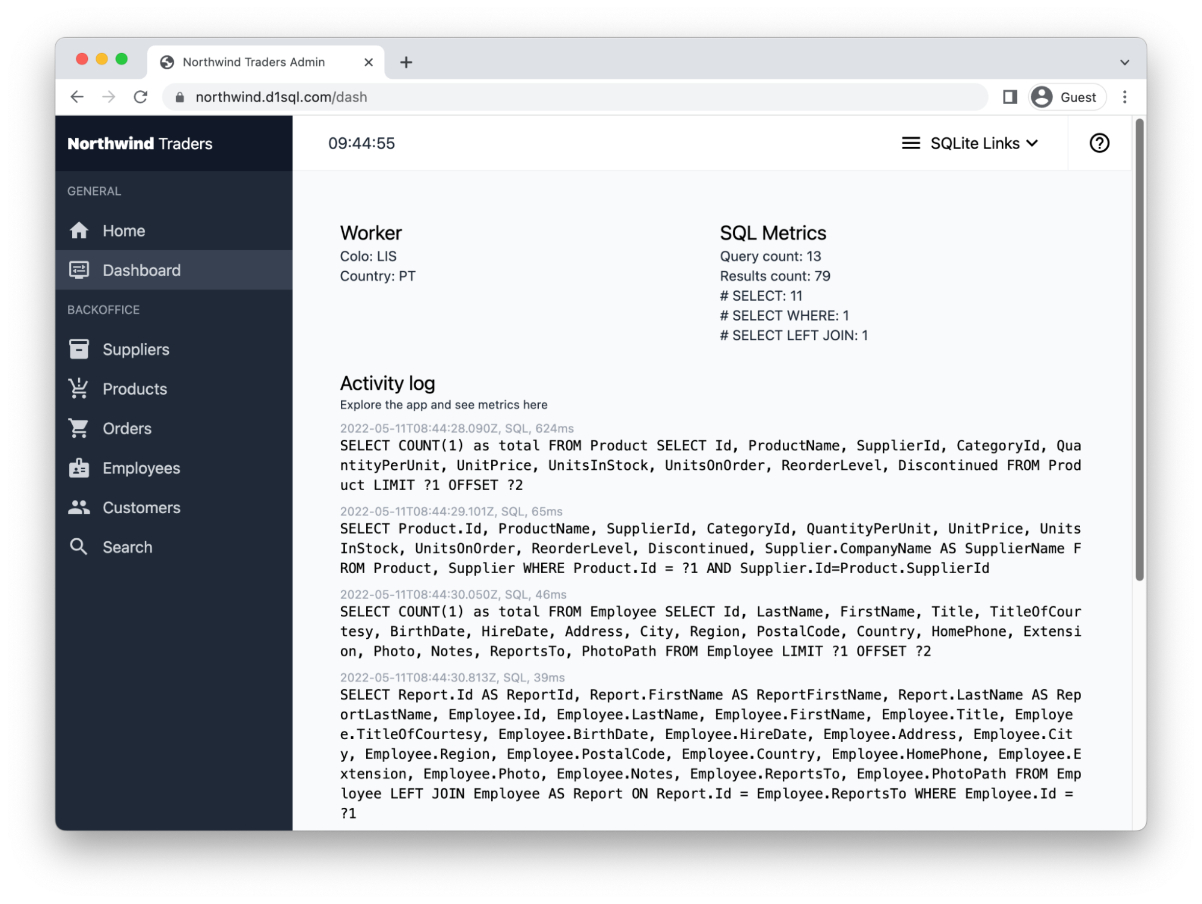Open Chrome's three-dot menu
The height and width of the screenshot is (904, 1202).
(x=1124, y=97)
